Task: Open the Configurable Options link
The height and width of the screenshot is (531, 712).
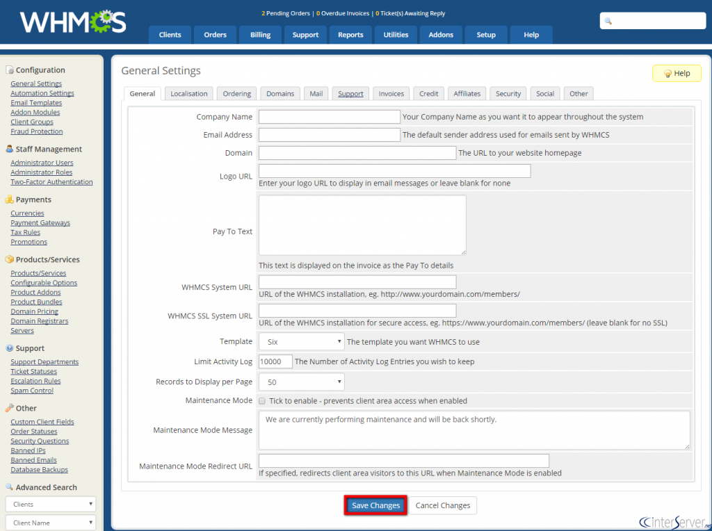Action: pos(44,282)
